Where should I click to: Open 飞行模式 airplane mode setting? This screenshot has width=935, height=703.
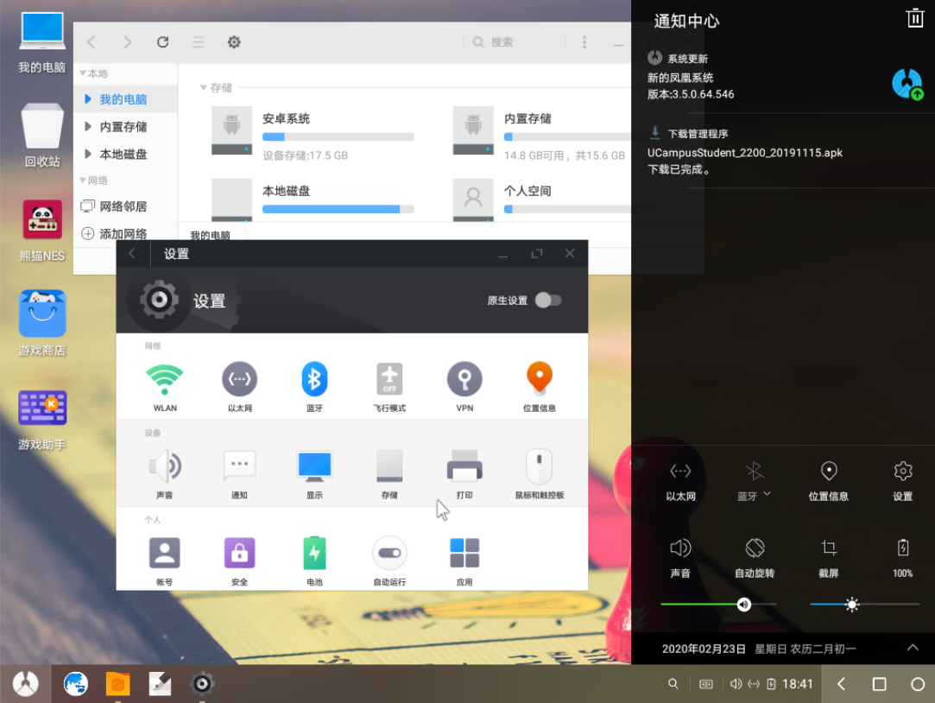click(x=389, y=387)
